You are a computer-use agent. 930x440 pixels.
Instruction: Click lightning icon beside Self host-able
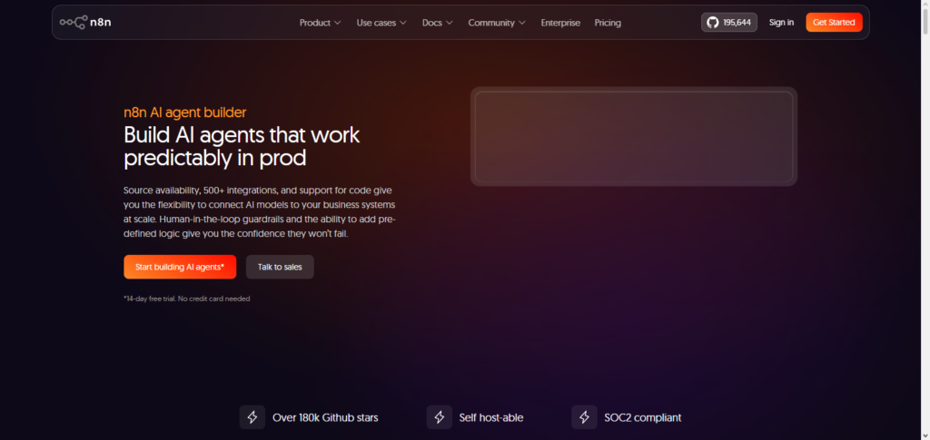439,417
